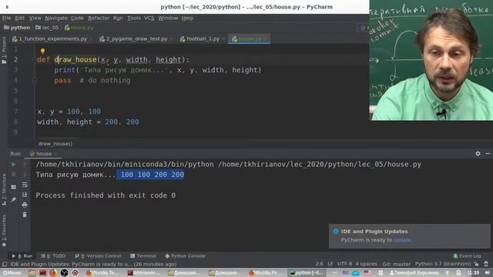This screenshot has width=493, height=277.
Task: Change LF line separator in status bar
Action: [x=330, y=264]
